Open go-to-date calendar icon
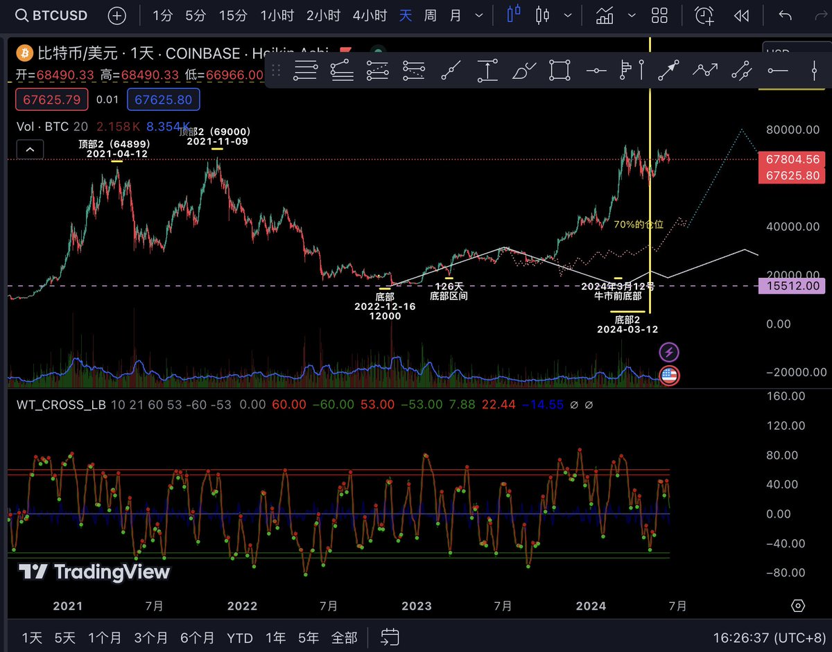The image size is (832, 652). 390,637
